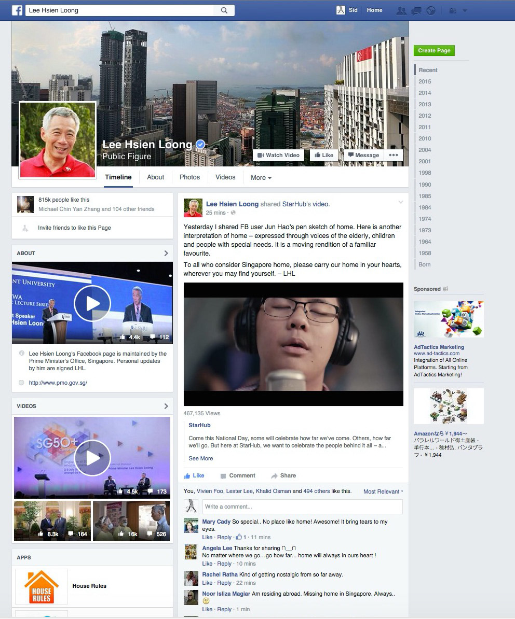Like the Lee Hsien Loong page
The height and width of the screenshot is (619, 515).
[324, 155]
